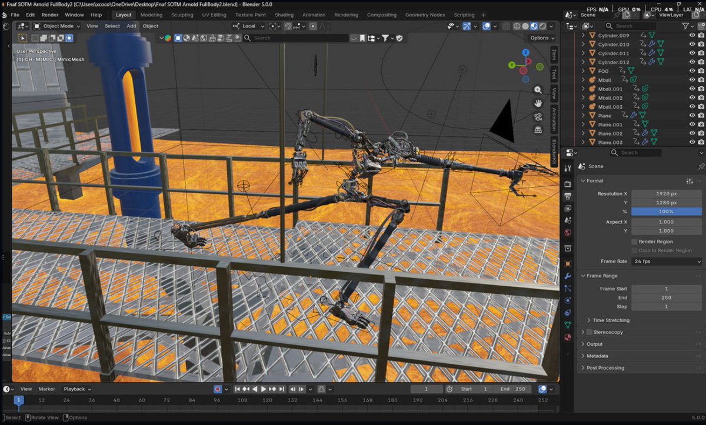The width and height of the screenshot is (706, 425).
Task: Open the Object Mode dropdown
Action: 58,26
